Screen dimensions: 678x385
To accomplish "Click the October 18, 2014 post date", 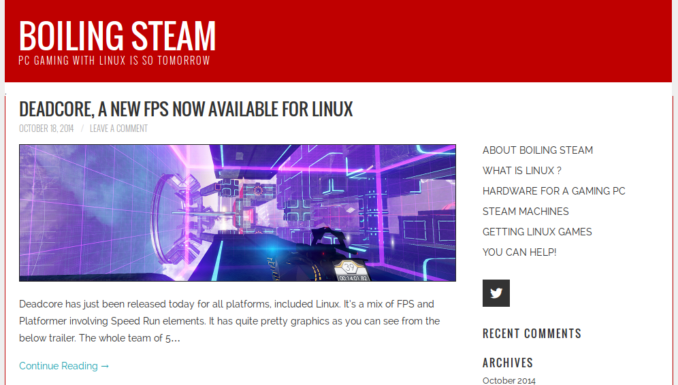I will click(x=46, y=129).
